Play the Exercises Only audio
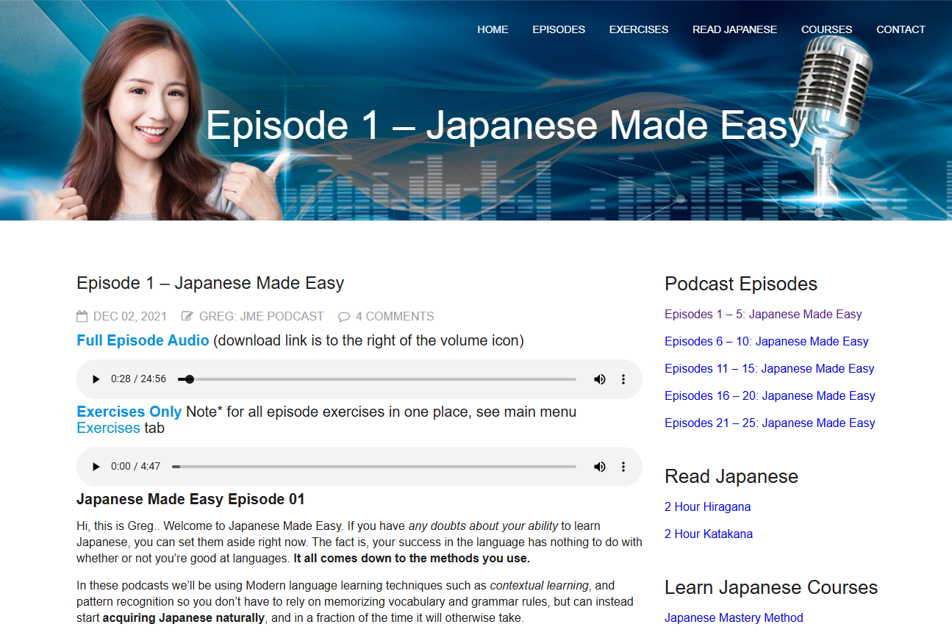This screenshot has width=952, height=638. (96, 467)
